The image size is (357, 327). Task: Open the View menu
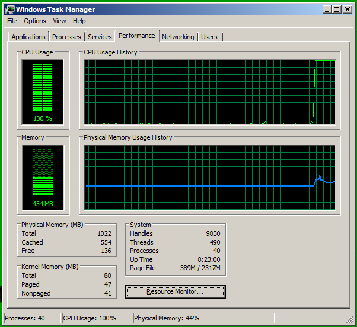point(59,21)
